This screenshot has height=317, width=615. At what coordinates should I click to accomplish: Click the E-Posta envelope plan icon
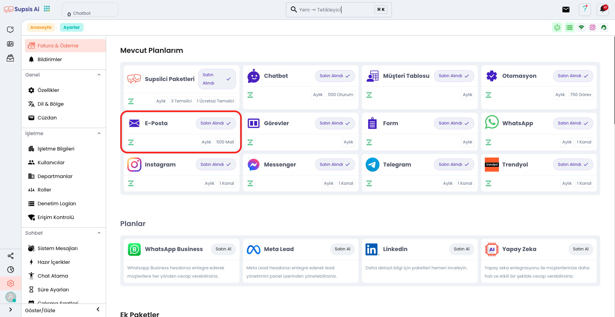[134, 123]
